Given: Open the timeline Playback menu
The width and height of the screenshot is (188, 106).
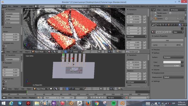Looking at the screenshot, I should click(x=32, y=98).
